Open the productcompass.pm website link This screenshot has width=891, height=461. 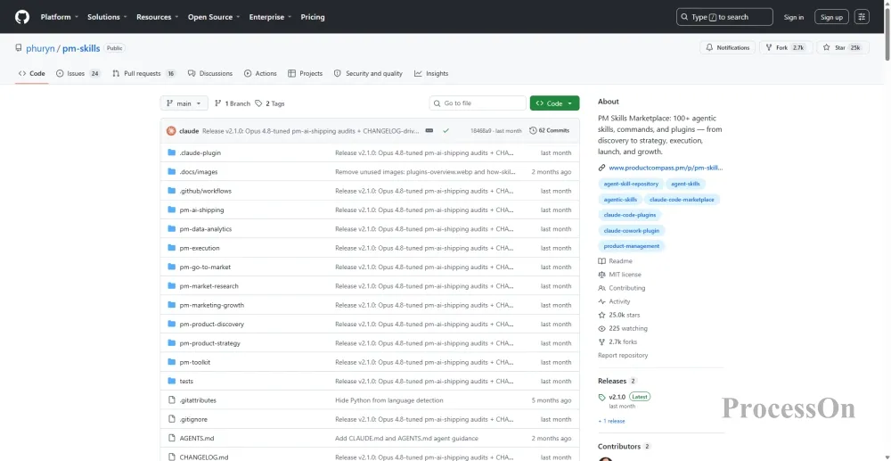pos(666,168)
